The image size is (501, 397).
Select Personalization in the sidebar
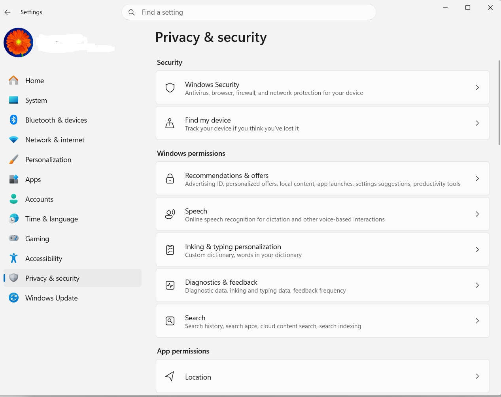click(x=48, y=160)
